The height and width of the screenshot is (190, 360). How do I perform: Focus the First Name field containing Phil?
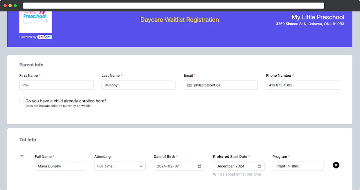pos(56,85)
